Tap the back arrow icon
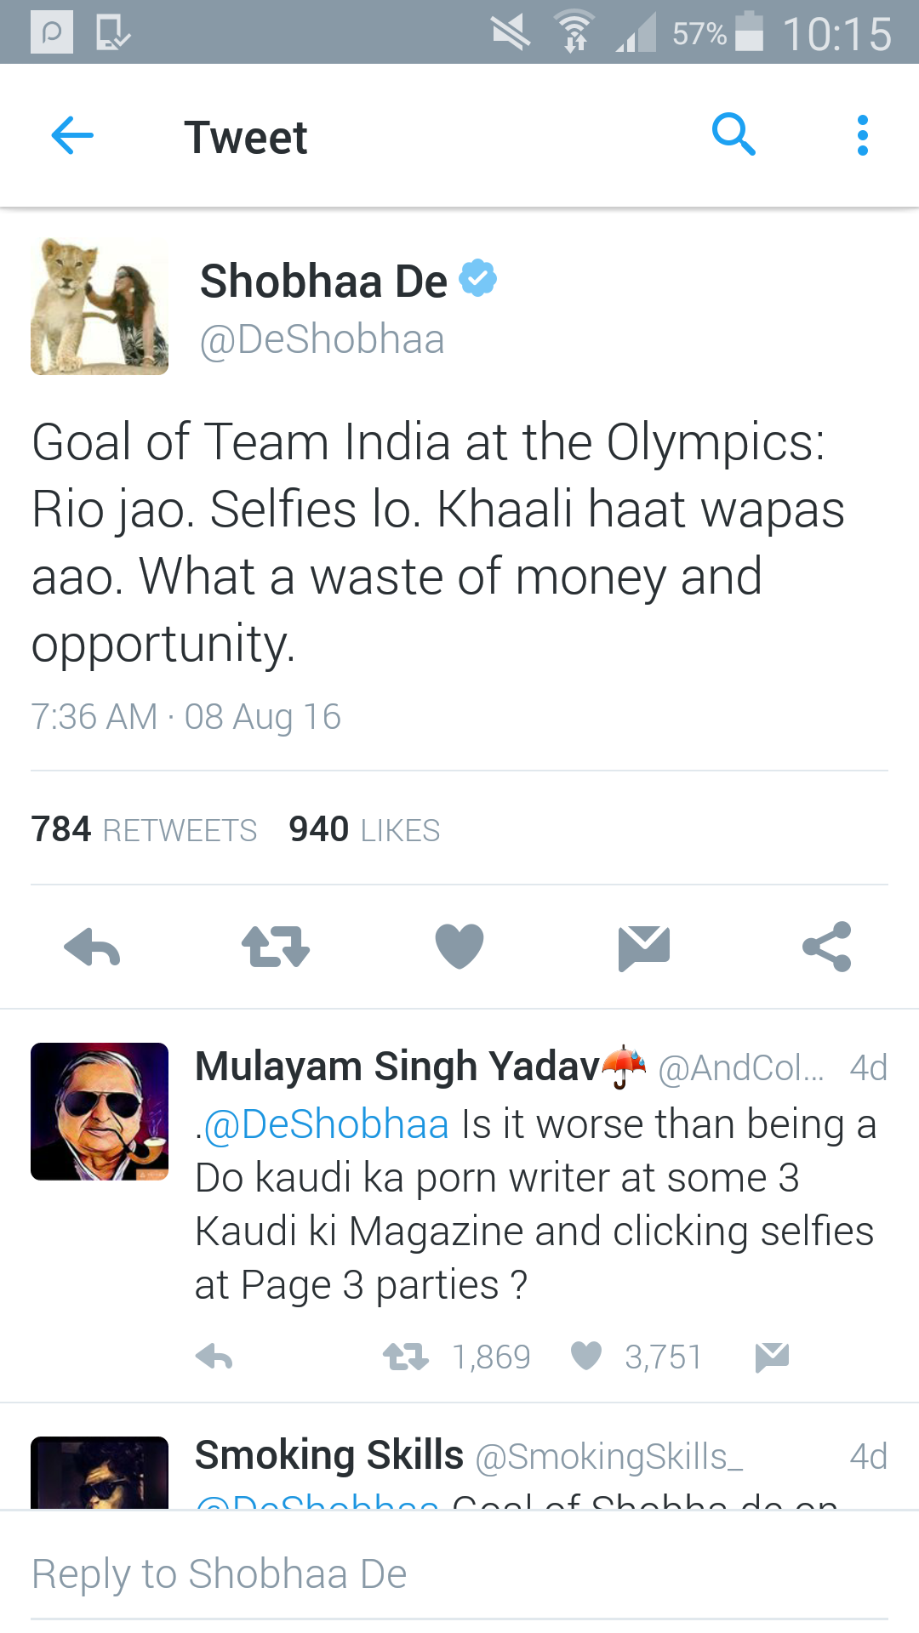The image size is (919, 1633). click(x=72, y=136)
